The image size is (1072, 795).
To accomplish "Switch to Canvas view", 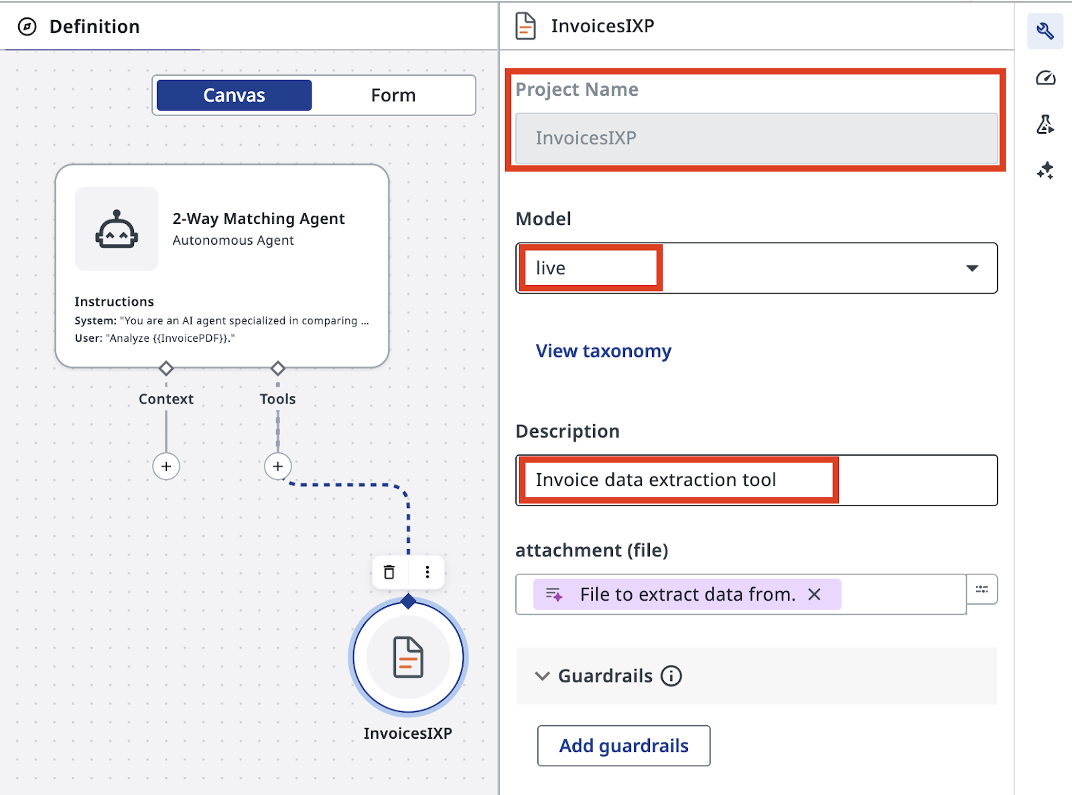I will [234, 95].
